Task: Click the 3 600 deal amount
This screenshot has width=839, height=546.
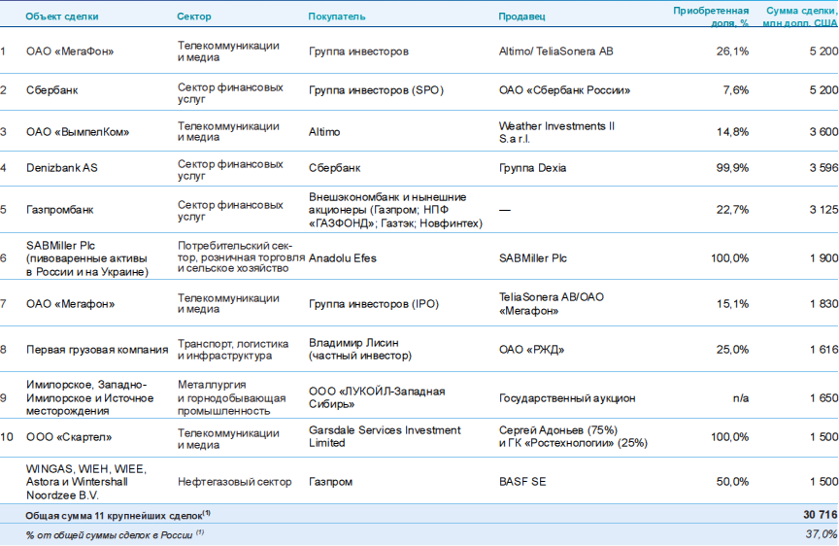Action: click(823, 132)
